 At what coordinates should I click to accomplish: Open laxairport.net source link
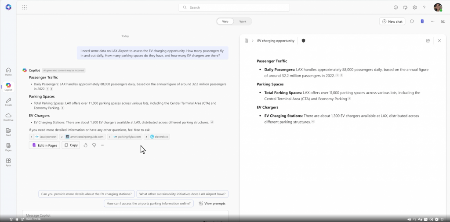coord(44,137)
